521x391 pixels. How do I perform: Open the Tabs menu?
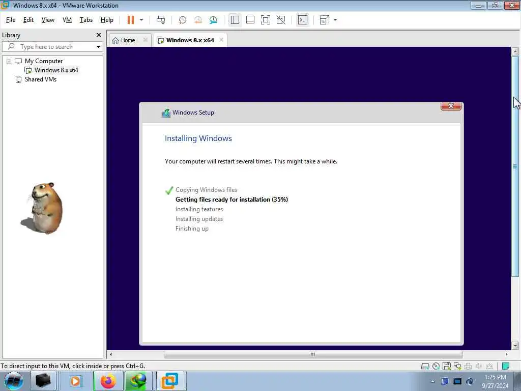(x=86, y=20)
